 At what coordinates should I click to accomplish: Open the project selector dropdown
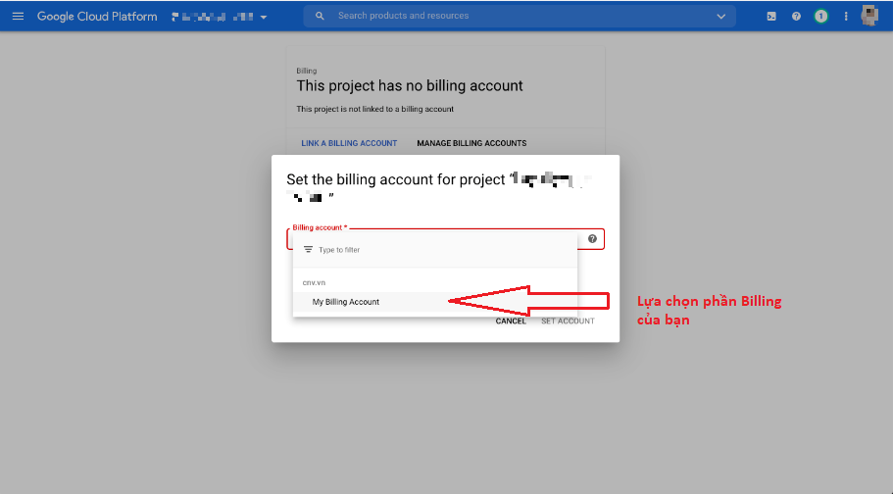pos(220,17)
